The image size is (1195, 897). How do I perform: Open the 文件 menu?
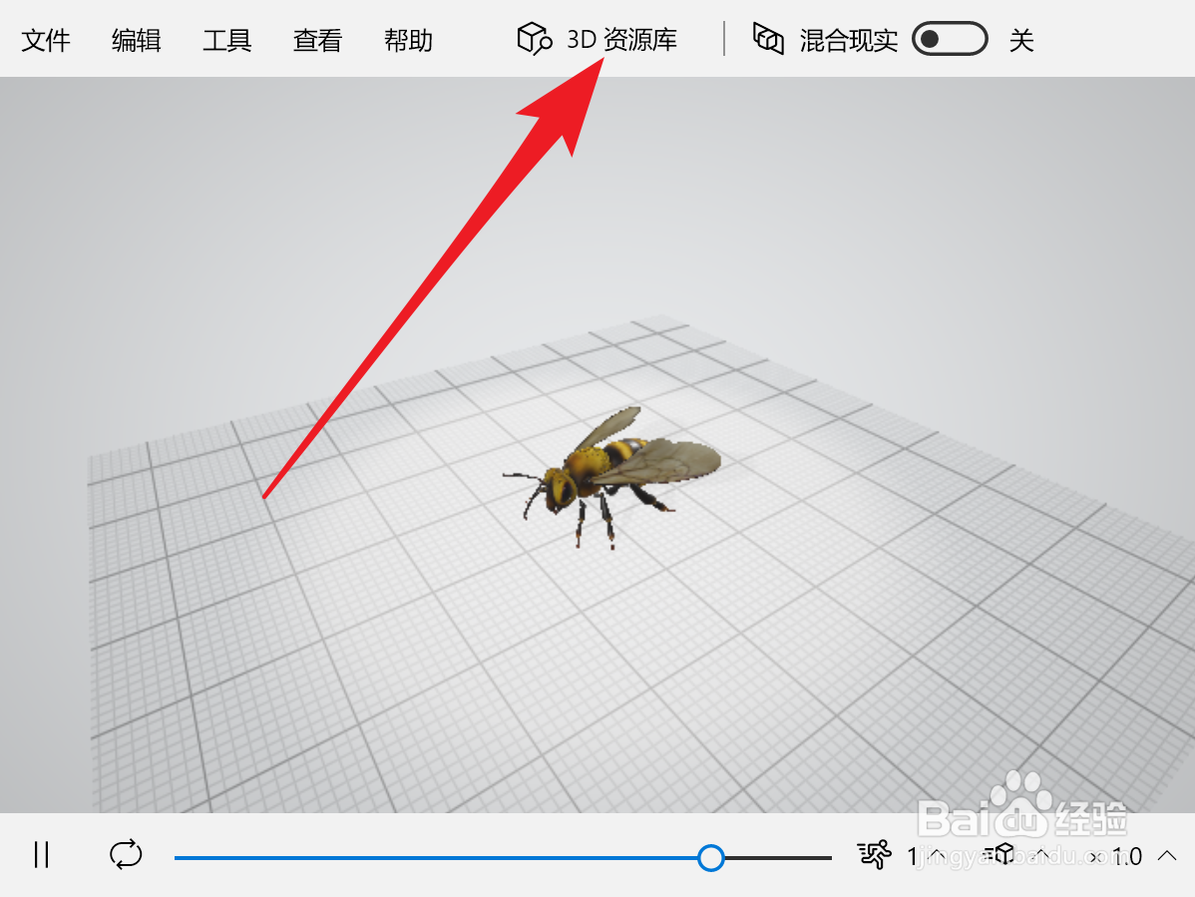coord(46,40)
